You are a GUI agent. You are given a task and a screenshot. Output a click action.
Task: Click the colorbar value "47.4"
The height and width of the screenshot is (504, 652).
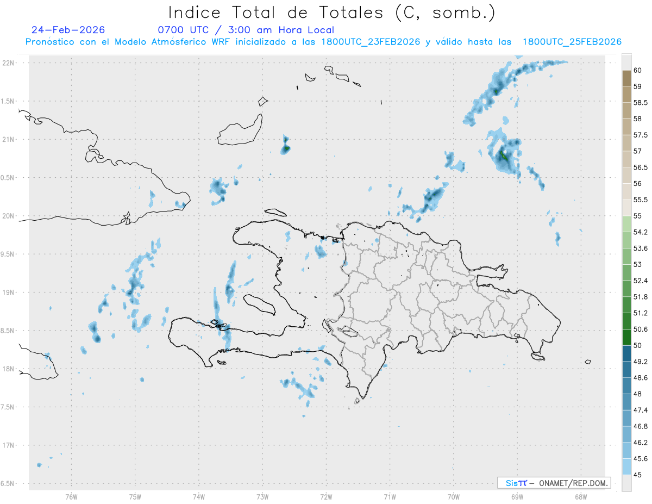coord(640,410)
